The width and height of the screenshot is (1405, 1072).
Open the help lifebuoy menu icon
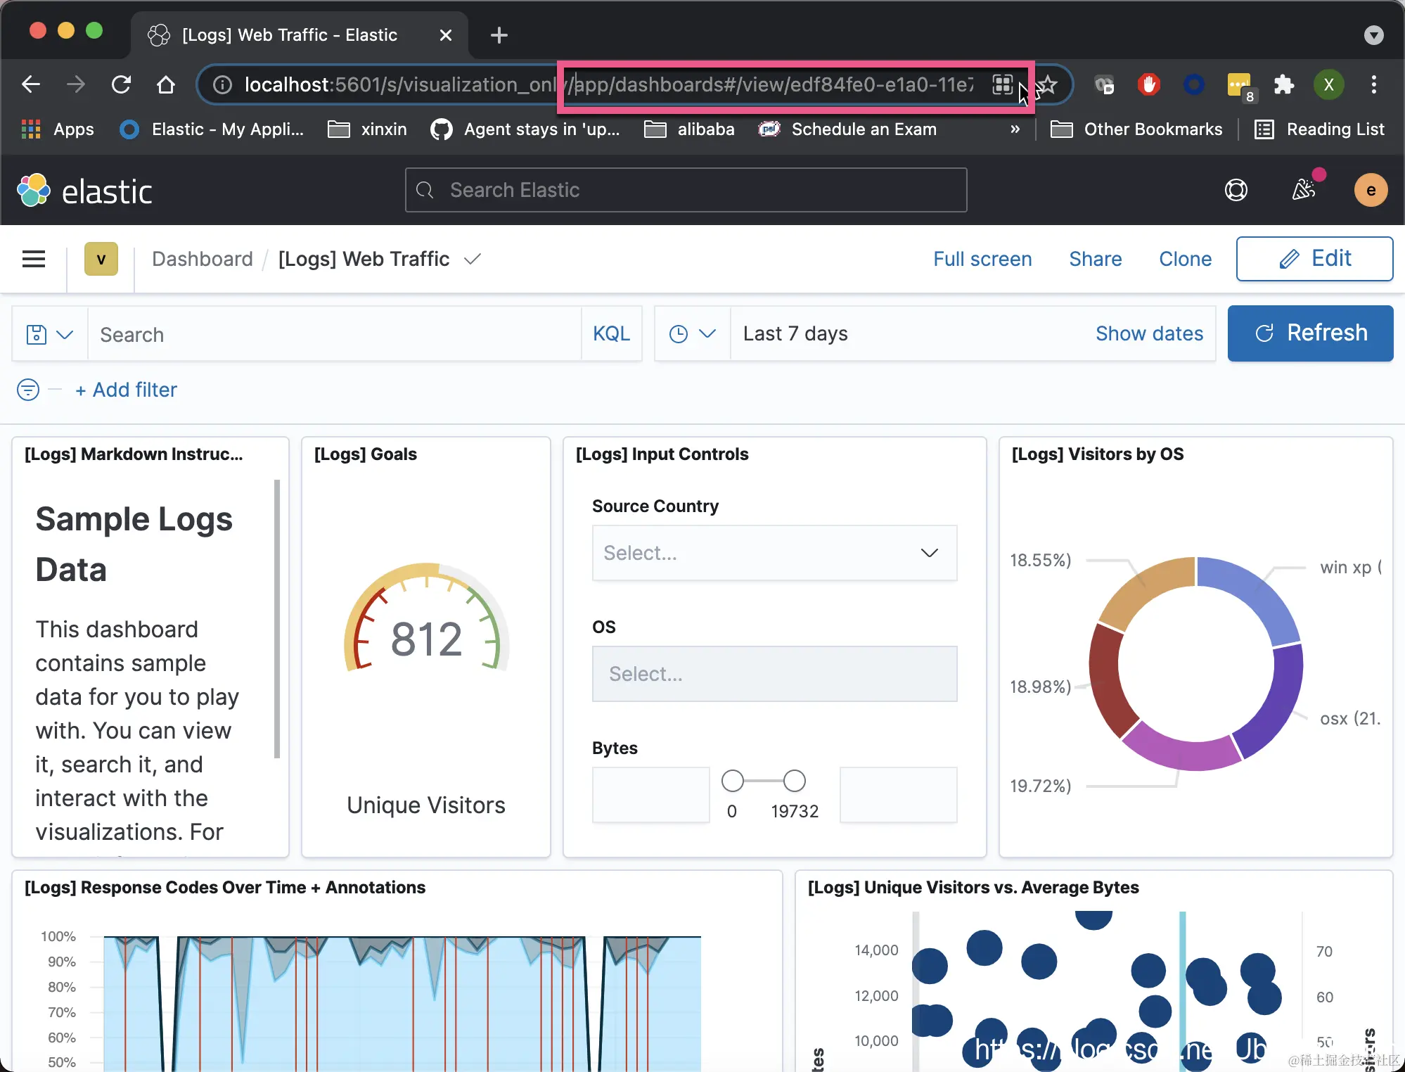click(x=1236, y=190)
